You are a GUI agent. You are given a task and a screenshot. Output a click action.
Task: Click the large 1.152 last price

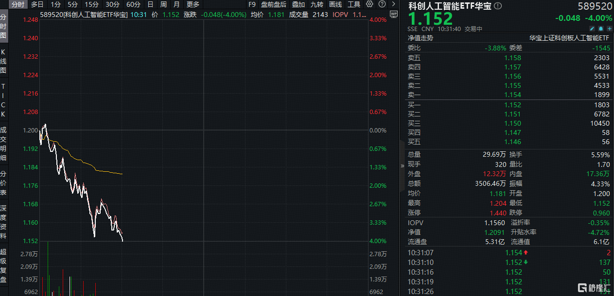[430, 19]
